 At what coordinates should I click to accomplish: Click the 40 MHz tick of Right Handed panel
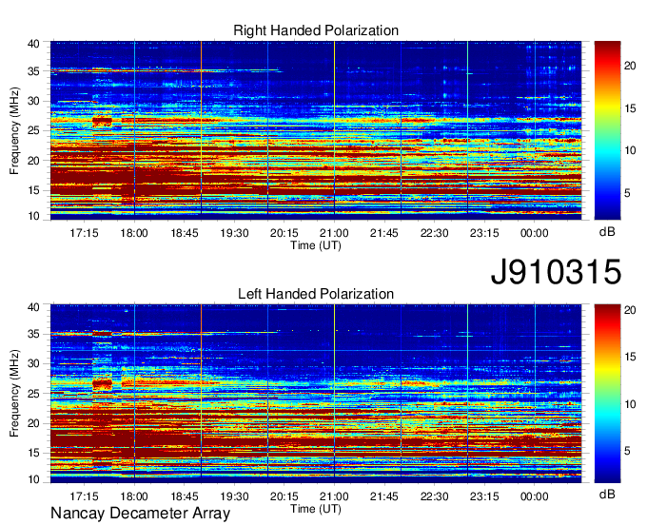pyautogui.click(x=33, y=44)
